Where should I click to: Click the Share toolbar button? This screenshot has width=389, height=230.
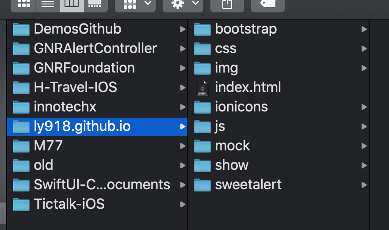point(227,4)
